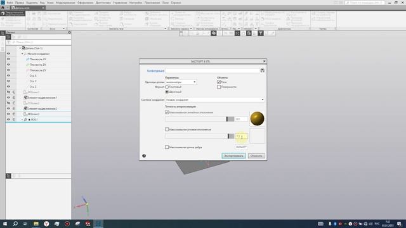The width and height of the screenshot is (406, 228).
Task: Click the dark filter icon in the view toolbar
Action: click(x=261, y=33)
